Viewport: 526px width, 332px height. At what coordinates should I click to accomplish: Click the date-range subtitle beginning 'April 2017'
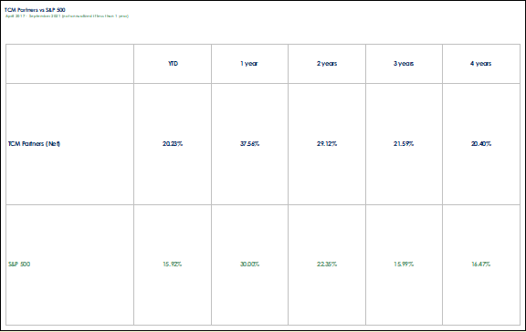[x=67, y=16]
